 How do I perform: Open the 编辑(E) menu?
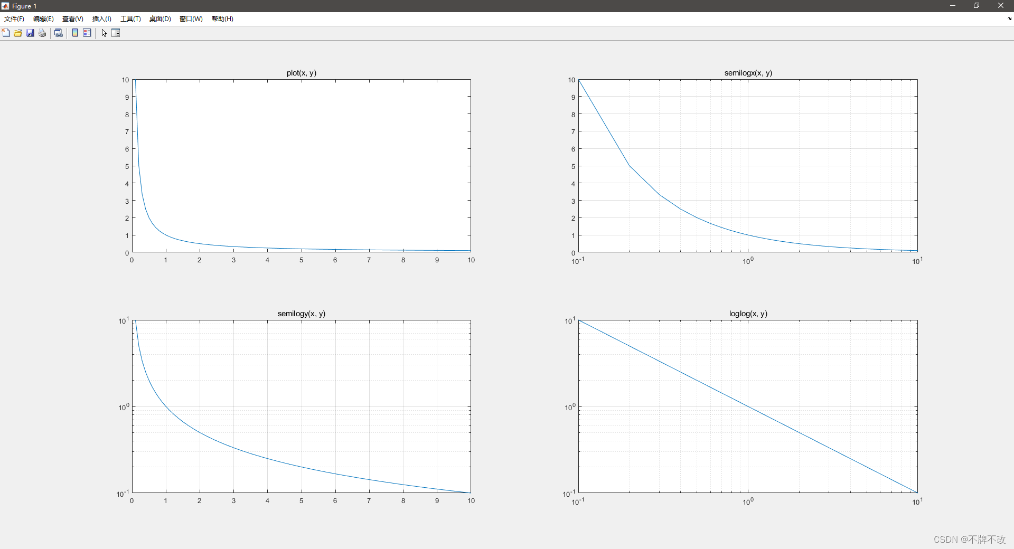[43, 18]
